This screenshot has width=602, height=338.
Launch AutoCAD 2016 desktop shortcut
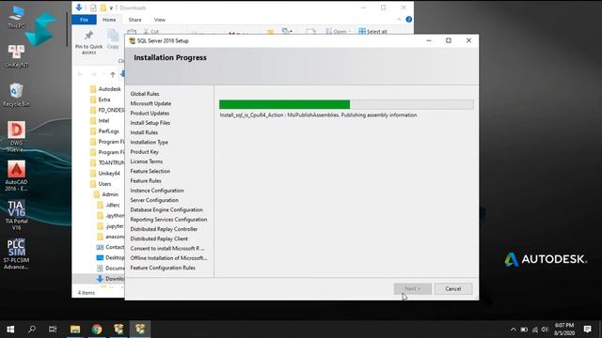(x=16, y=176)
